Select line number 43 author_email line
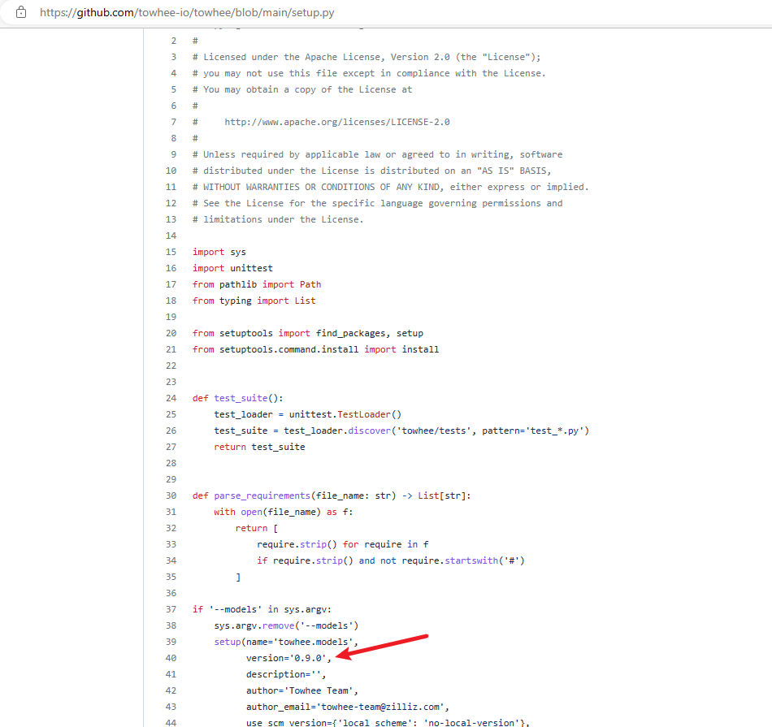 pyautogui.click(x=170, y=706)
